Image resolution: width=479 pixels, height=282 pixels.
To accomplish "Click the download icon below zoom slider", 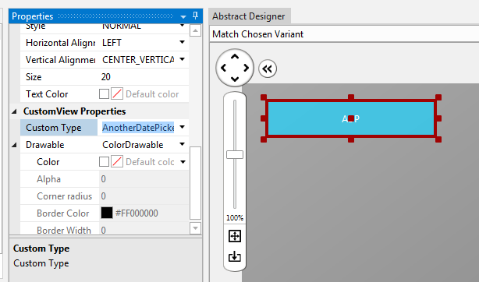I will [x=235, y=256].
